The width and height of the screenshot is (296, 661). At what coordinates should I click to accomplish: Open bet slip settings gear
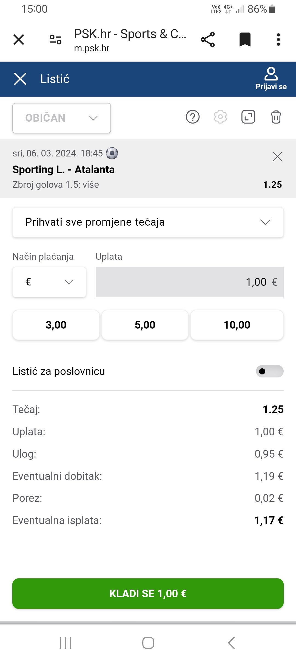220,117
